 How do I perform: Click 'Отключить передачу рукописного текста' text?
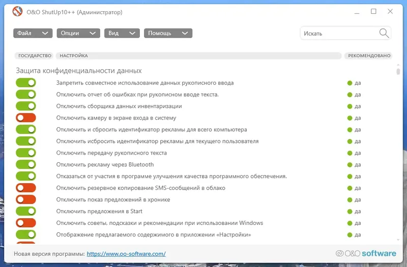pos(111,153)
